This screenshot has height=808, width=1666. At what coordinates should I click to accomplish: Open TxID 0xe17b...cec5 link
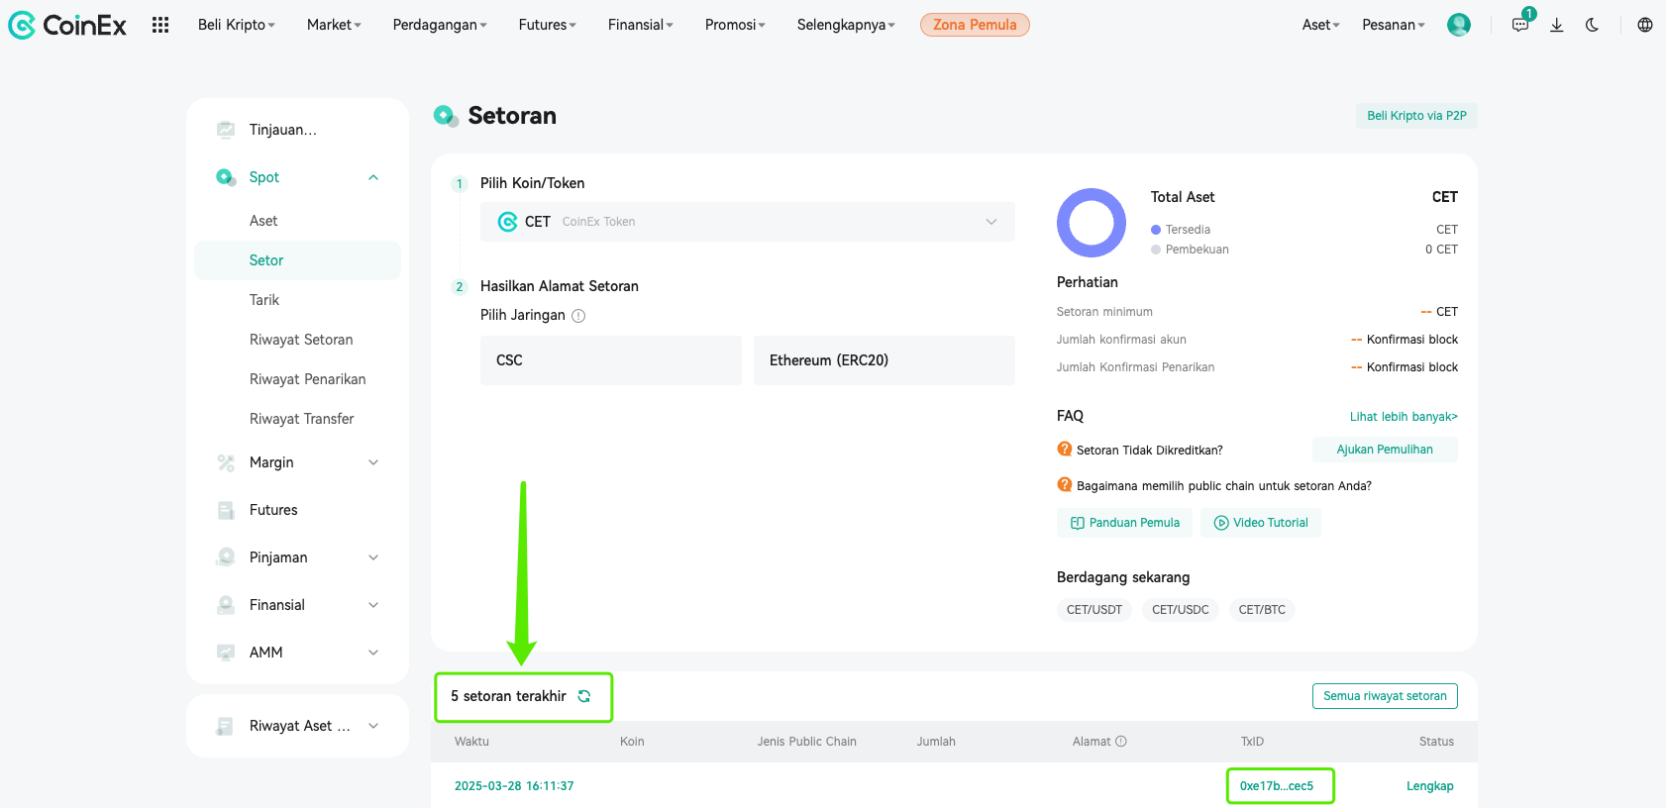(x=1277, y=786)
